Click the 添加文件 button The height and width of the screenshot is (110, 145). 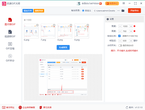coord(28,11)
